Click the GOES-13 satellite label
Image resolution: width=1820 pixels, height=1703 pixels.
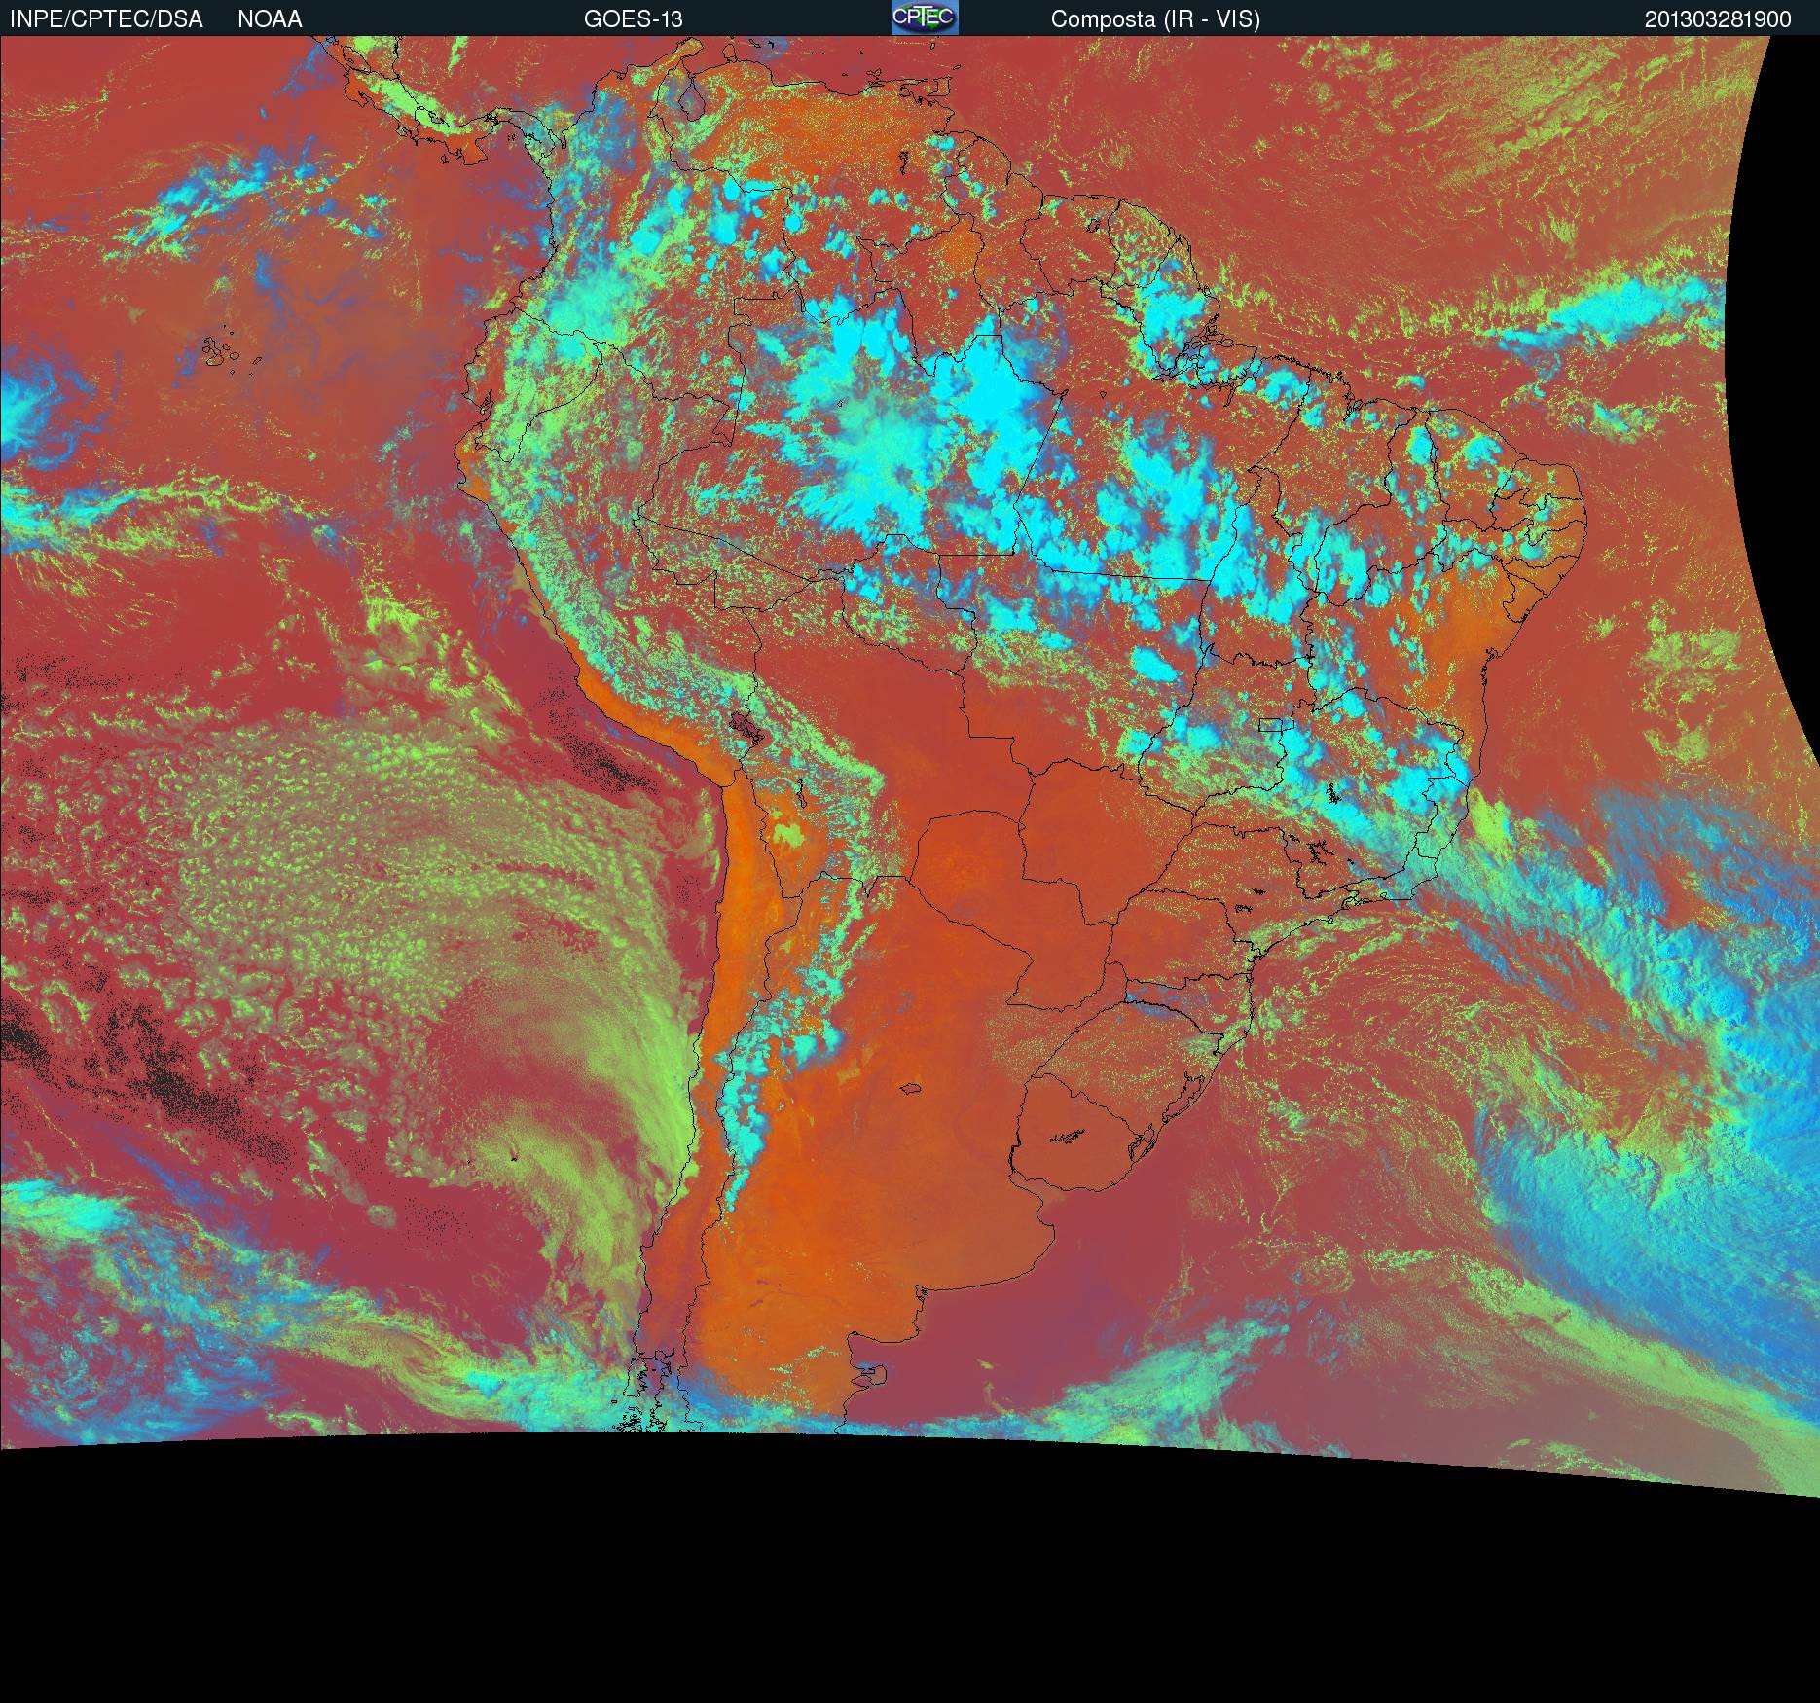634,19
